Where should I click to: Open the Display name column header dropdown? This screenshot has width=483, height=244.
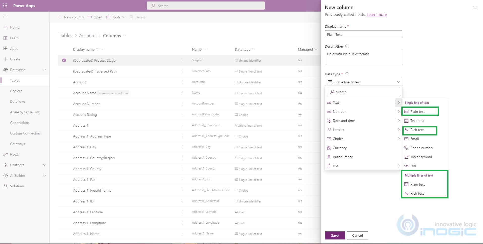pyautogui.click(x=102, y=49)
